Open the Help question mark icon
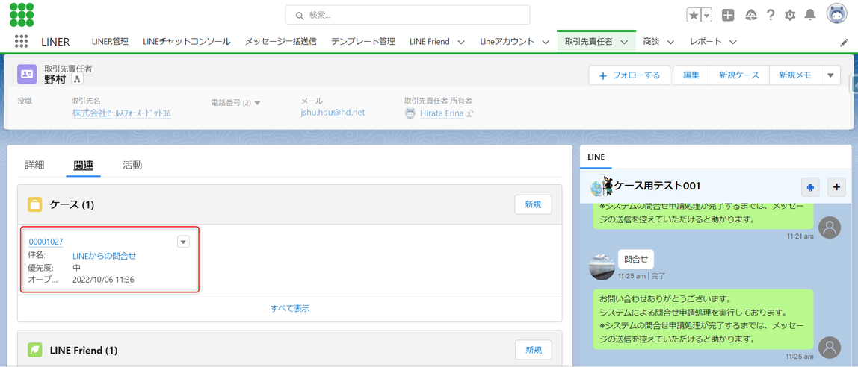This screenshot has height=367, width=858. pos(771,15)
